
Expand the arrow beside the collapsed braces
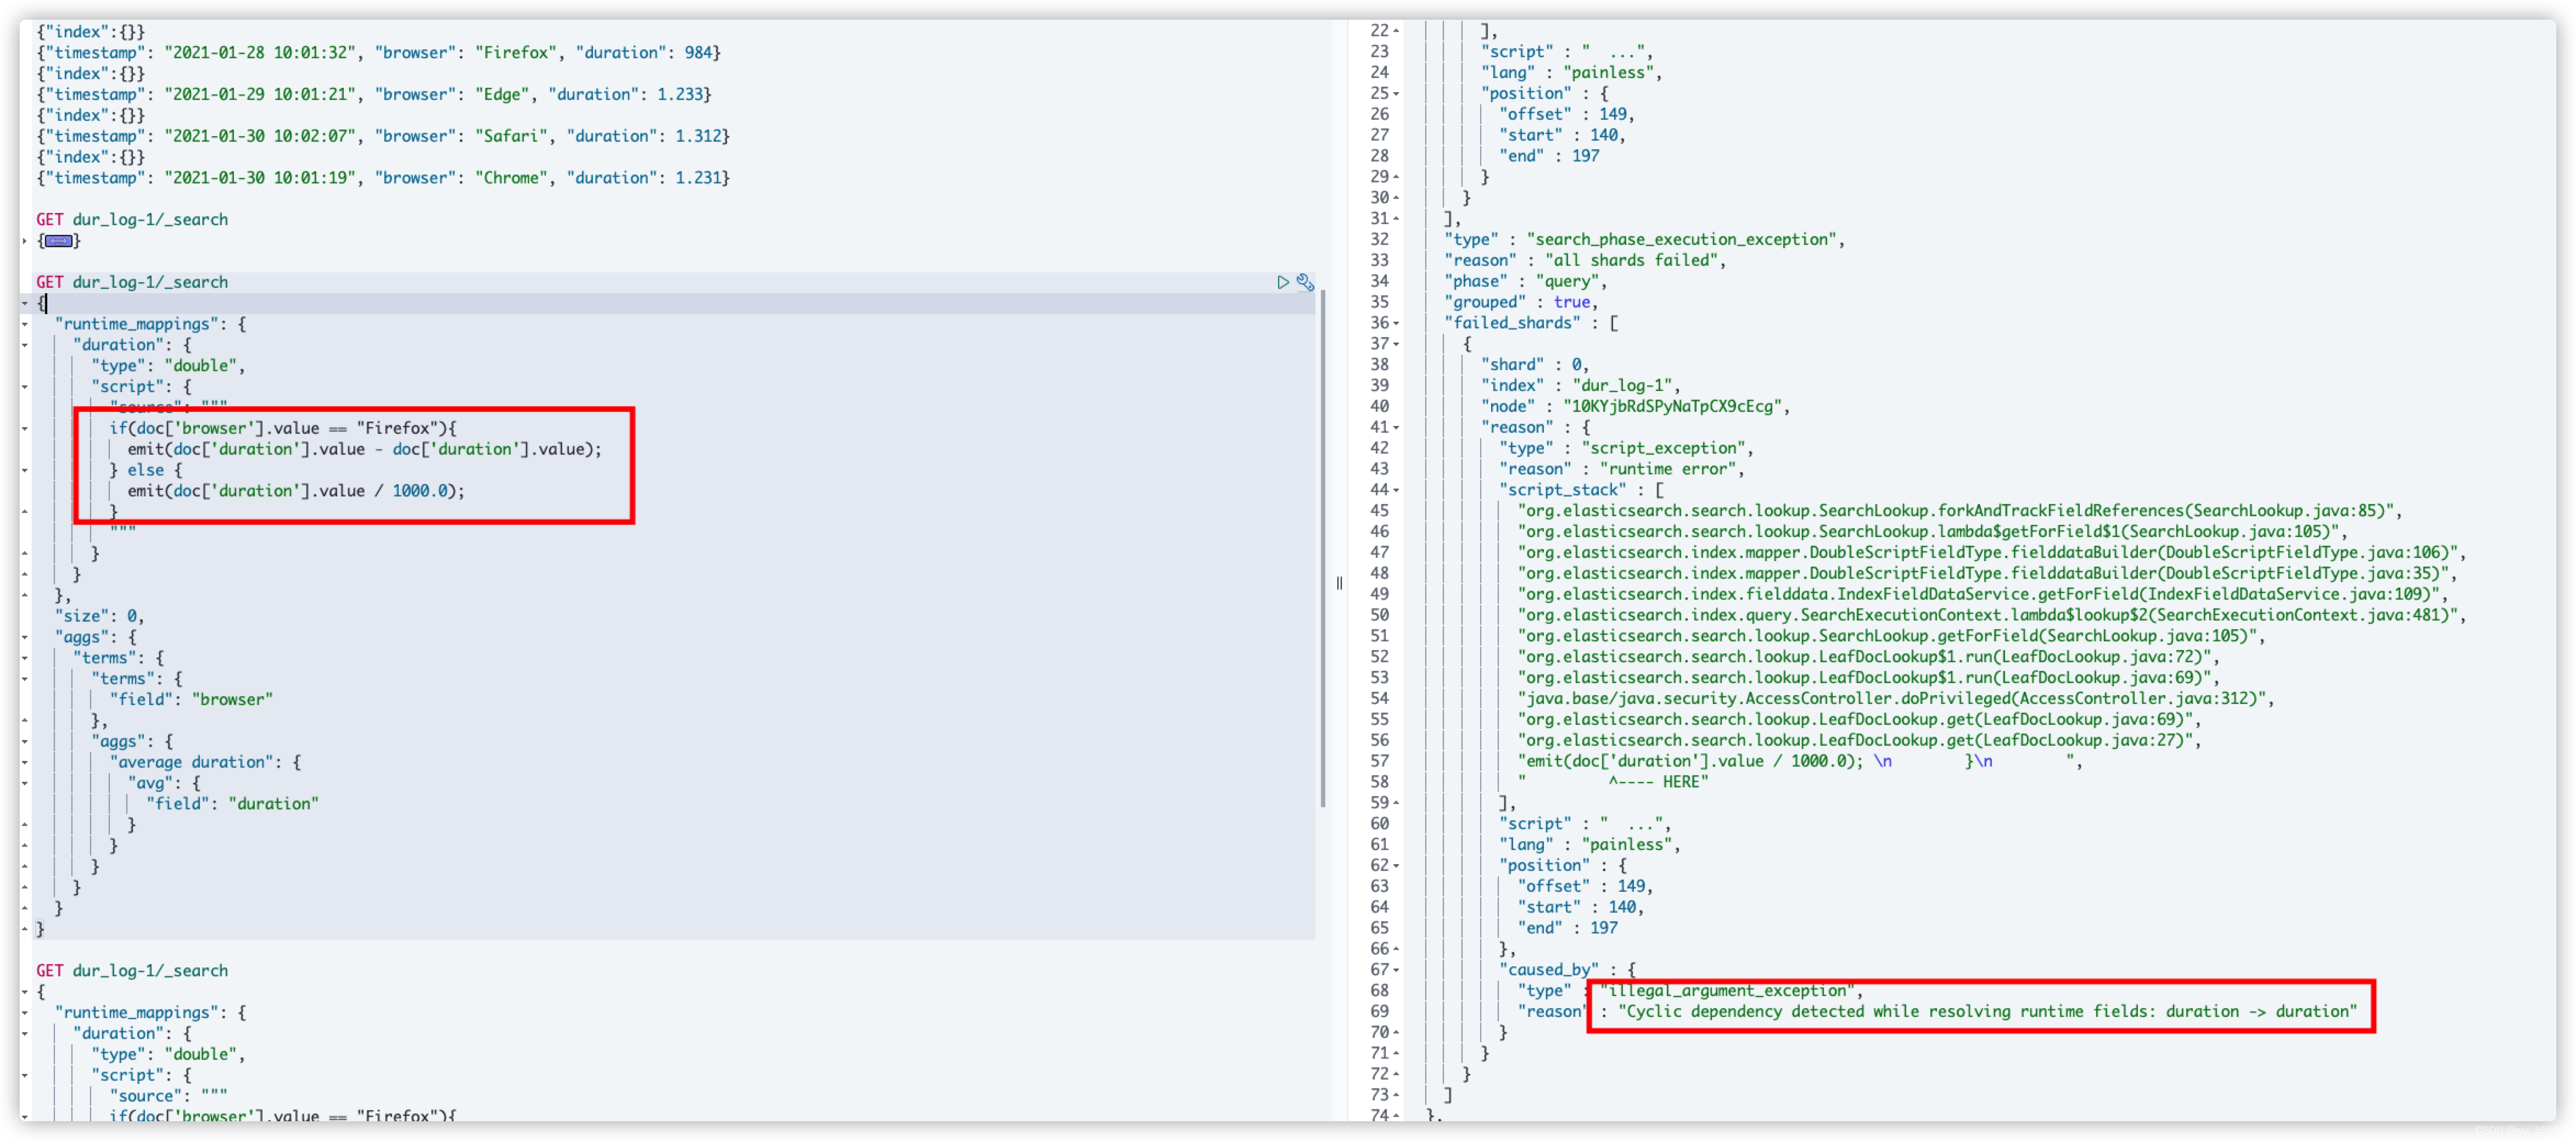[x=25, y=241]
